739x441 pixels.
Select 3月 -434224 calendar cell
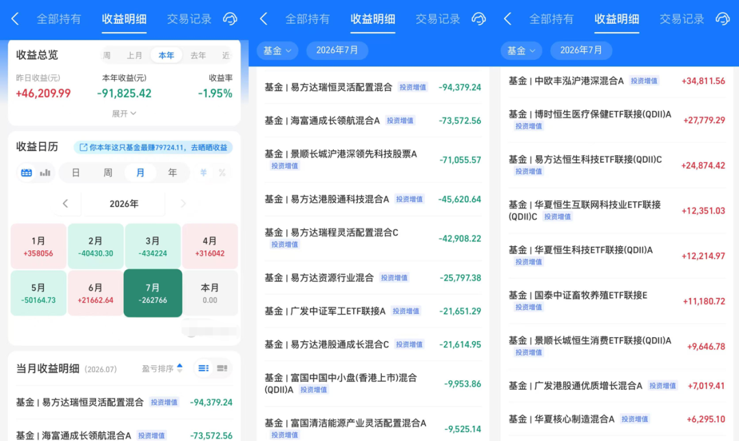pos(153,246)
